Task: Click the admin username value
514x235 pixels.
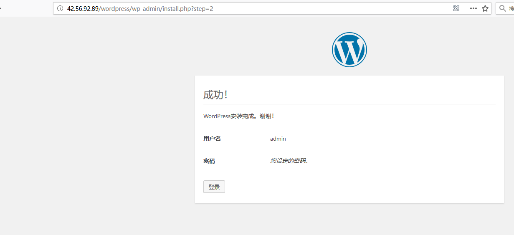Action: coord(278,139)
